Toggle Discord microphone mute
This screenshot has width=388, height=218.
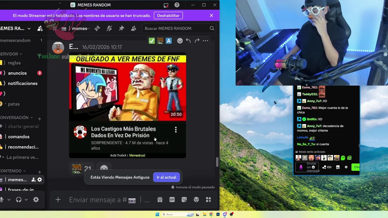(x=2, y=200)
